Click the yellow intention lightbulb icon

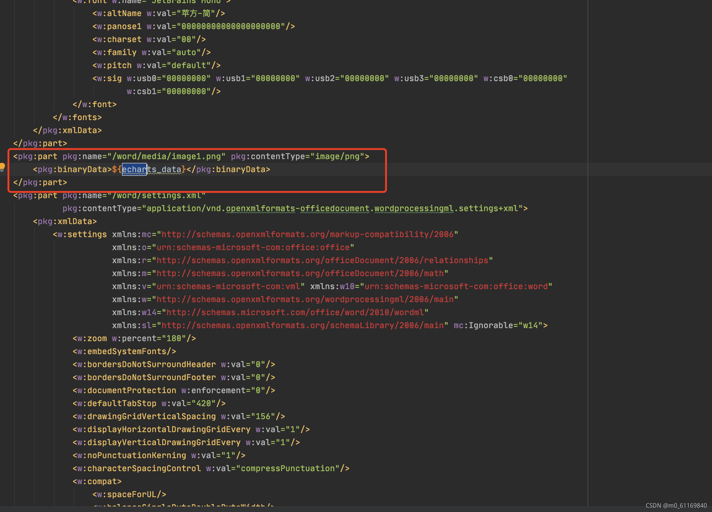[2, 166]
